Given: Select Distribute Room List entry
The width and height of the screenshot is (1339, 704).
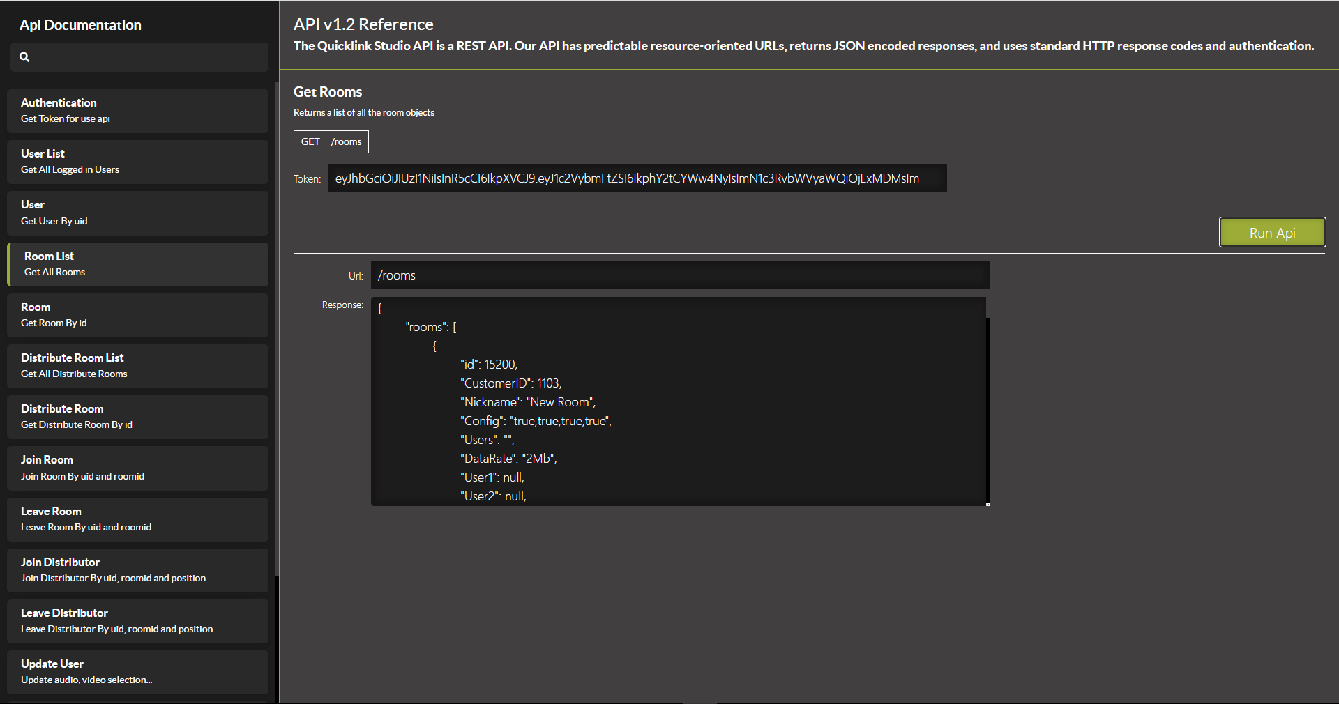Looking at the screenshot, I should (137, 366).
